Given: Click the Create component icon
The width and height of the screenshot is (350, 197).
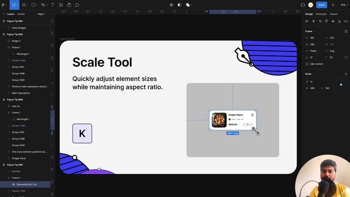Looking at the screenshot, I should click(171, 5).
